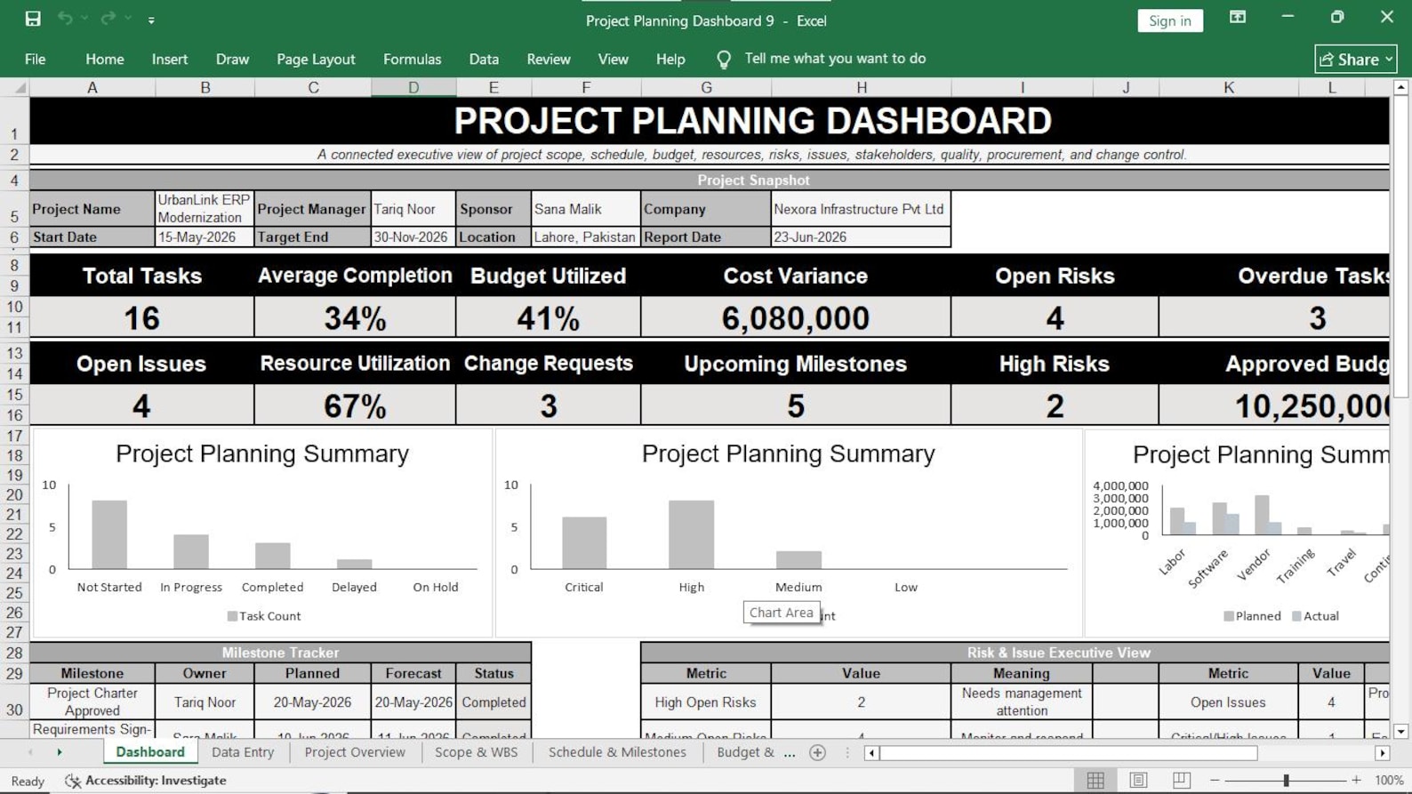Open the Review ribbon tab
Viewport: 1412px width, 794px height.
549,60
